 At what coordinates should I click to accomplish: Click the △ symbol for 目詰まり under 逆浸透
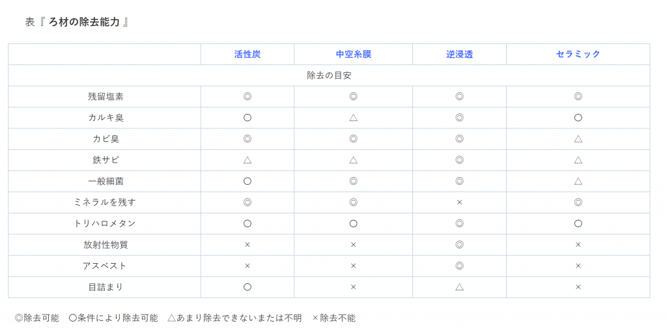pyautogui.click(x=459, y=287)
